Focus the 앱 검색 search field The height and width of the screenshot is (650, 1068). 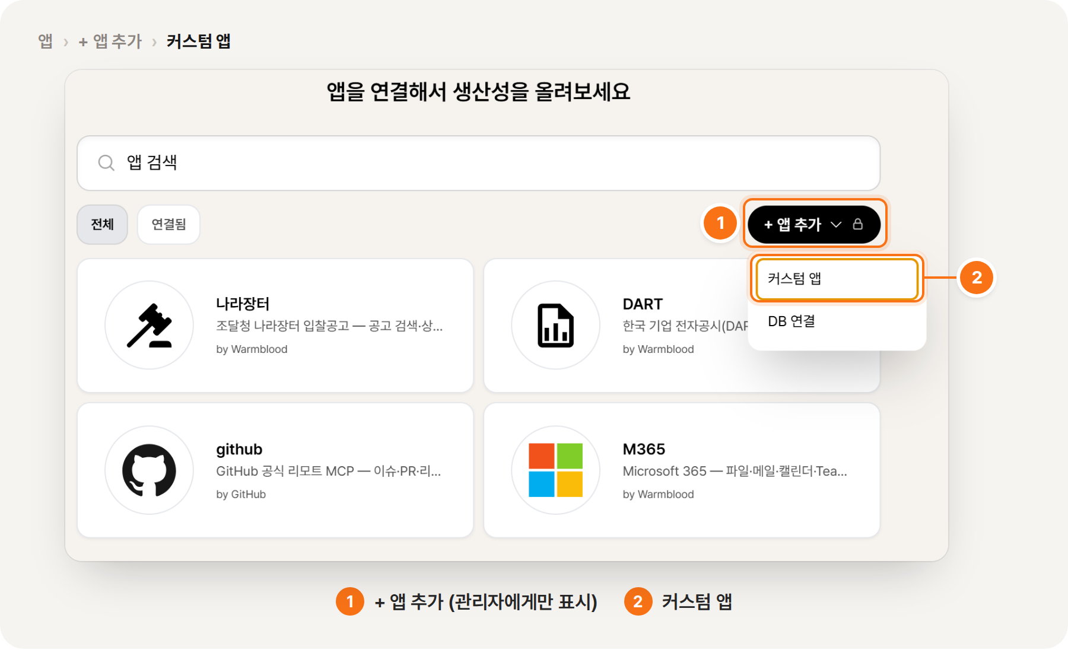pyautogui.click(x=478, y=163)
